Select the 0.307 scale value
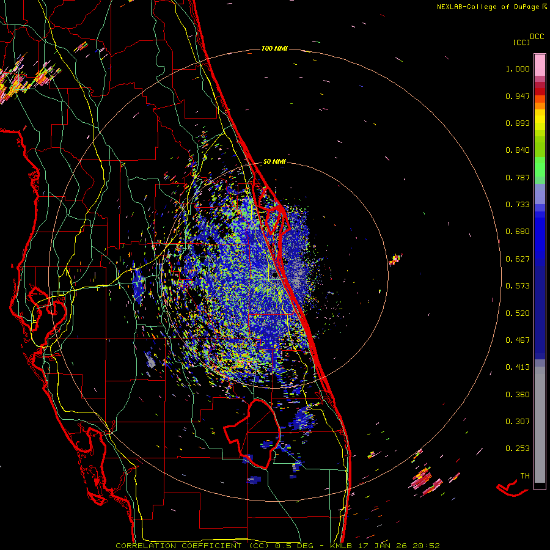550x550 pixels. (x=518, y=422)
